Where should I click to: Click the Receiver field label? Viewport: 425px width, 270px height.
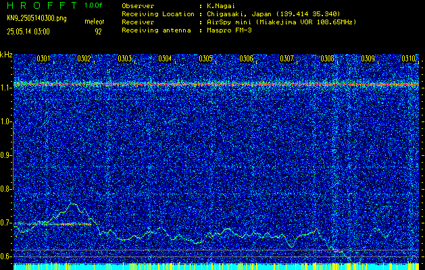[138, 22]
